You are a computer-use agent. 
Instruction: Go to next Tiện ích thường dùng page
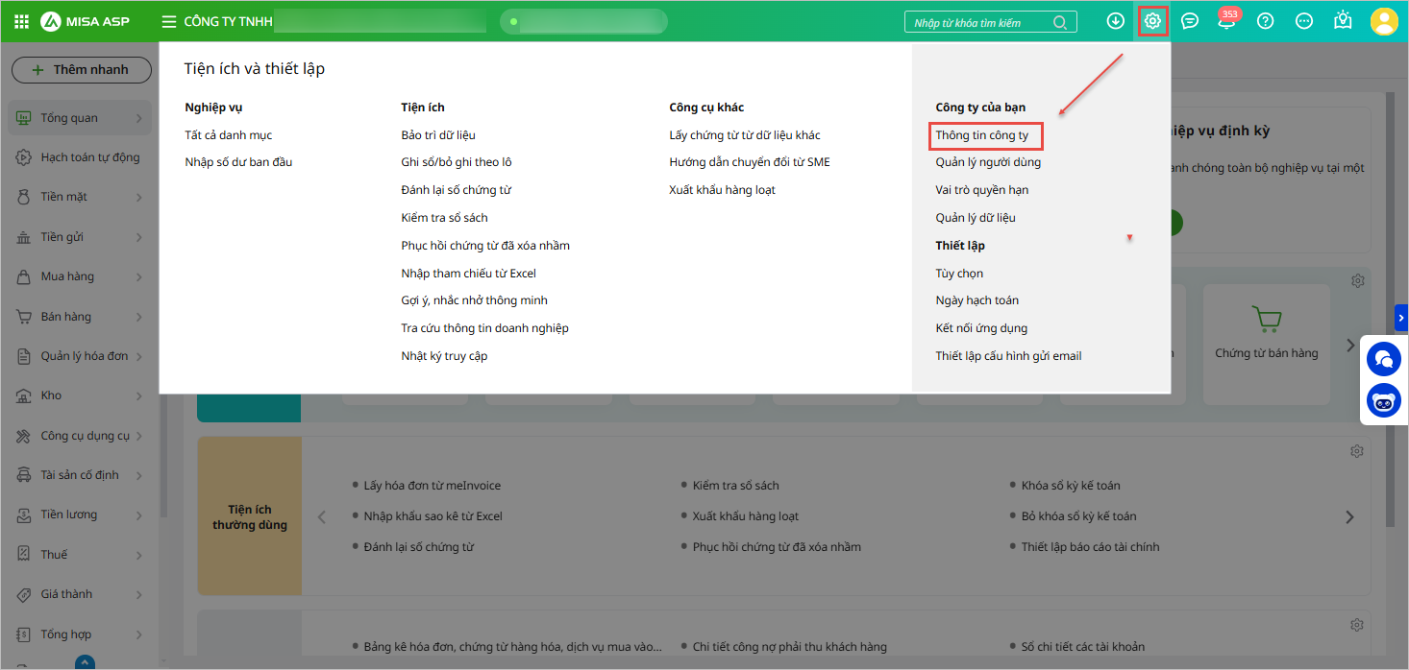click(1349, 517)
